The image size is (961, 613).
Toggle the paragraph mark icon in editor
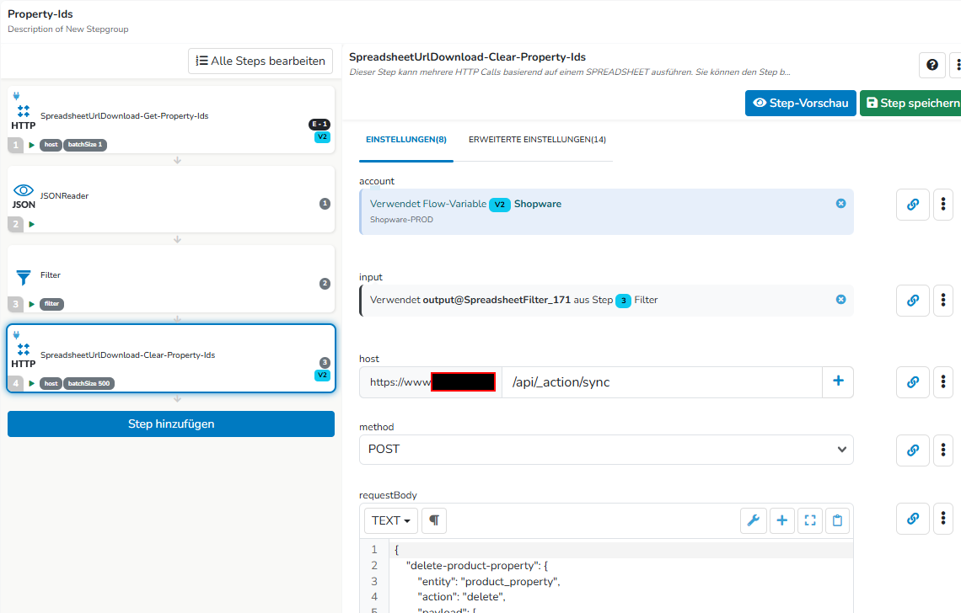(434, 520)
